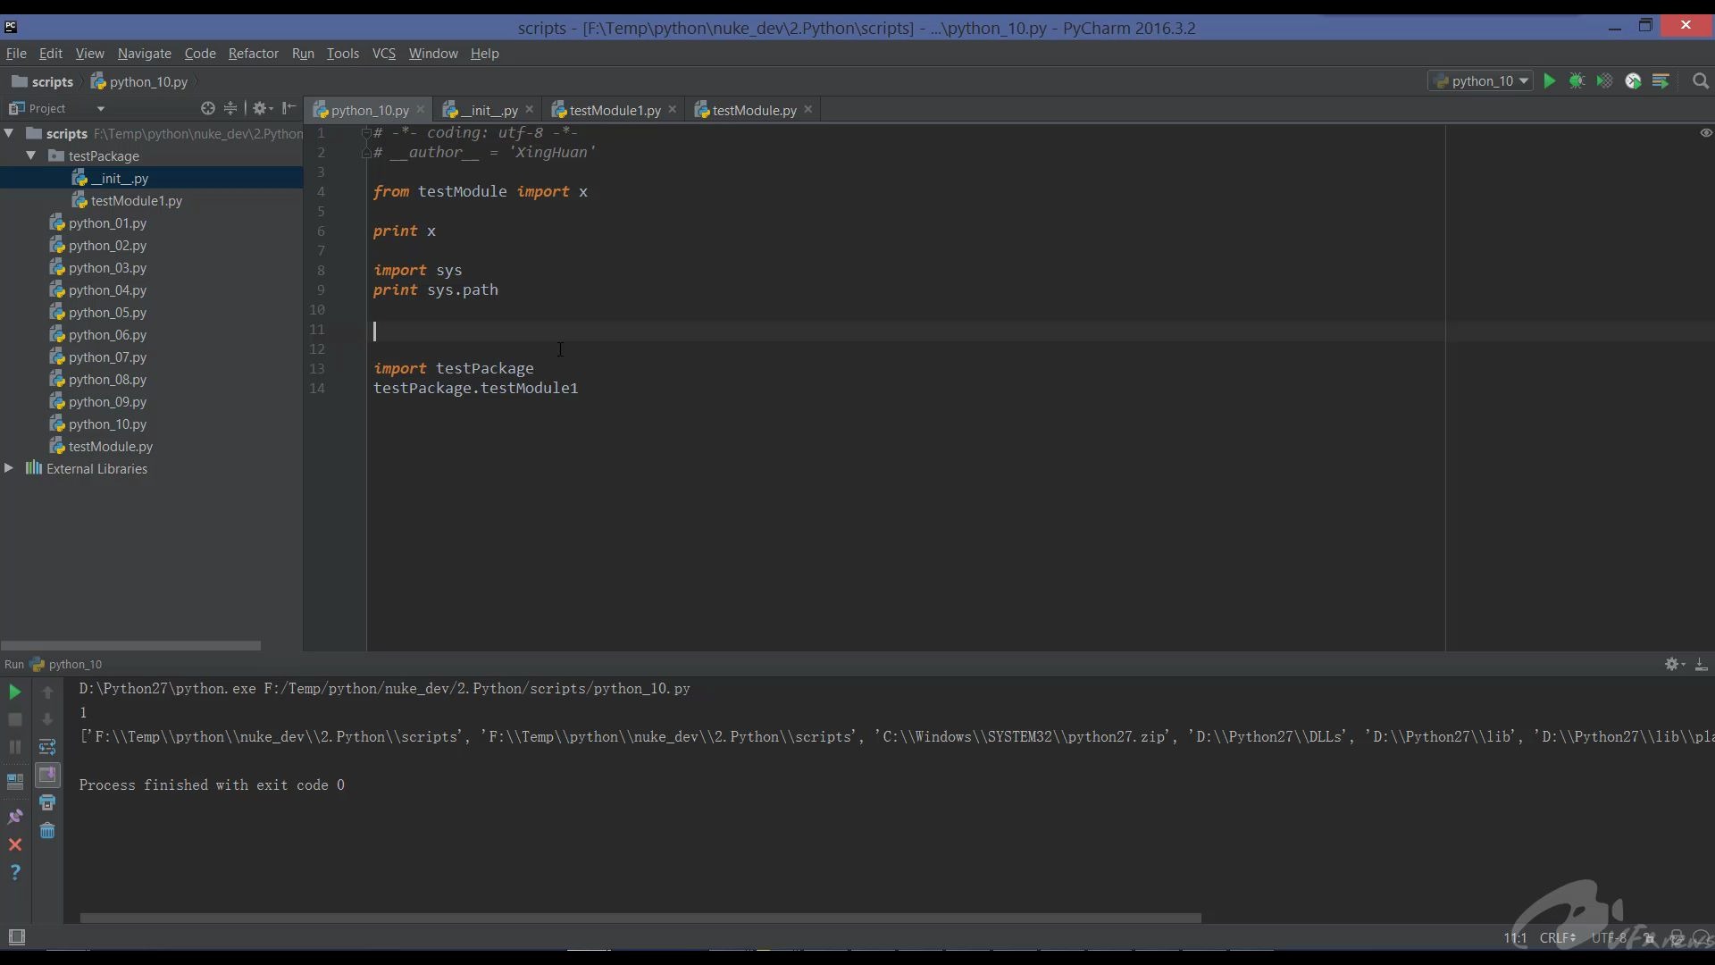Open python_10 run configuration dropdown
The image size is (1715, 965).
click(x=1482, y=81)
